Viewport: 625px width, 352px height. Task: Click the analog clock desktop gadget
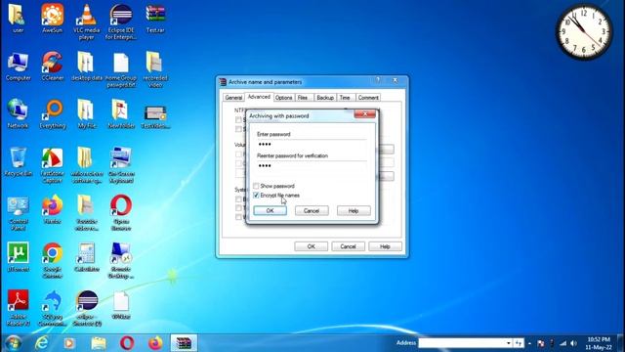(x=584, y=31)
